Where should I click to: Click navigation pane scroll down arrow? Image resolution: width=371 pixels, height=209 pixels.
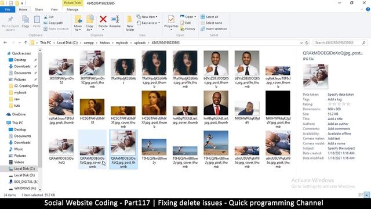pos(40,189)
